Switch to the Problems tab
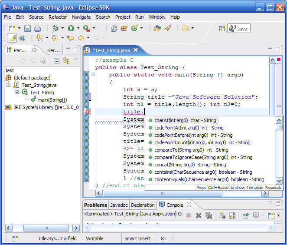 click(95, 205)
